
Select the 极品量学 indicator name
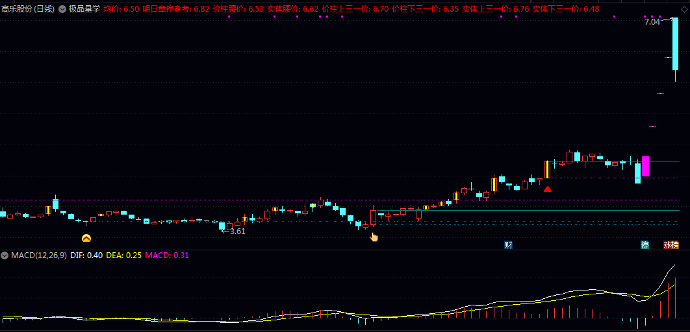coord(84,9)
